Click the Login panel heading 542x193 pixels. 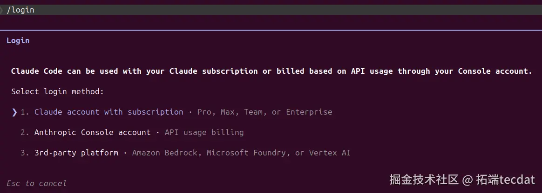click(x=18, y=40)
